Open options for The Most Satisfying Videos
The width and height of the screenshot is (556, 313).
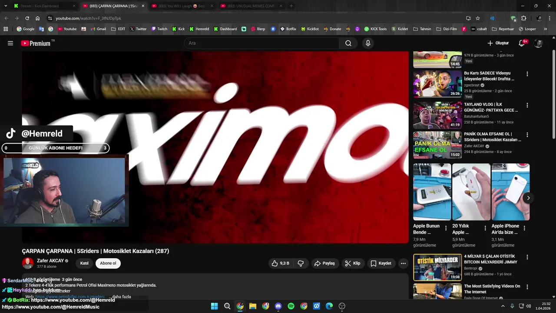[527, 287]
